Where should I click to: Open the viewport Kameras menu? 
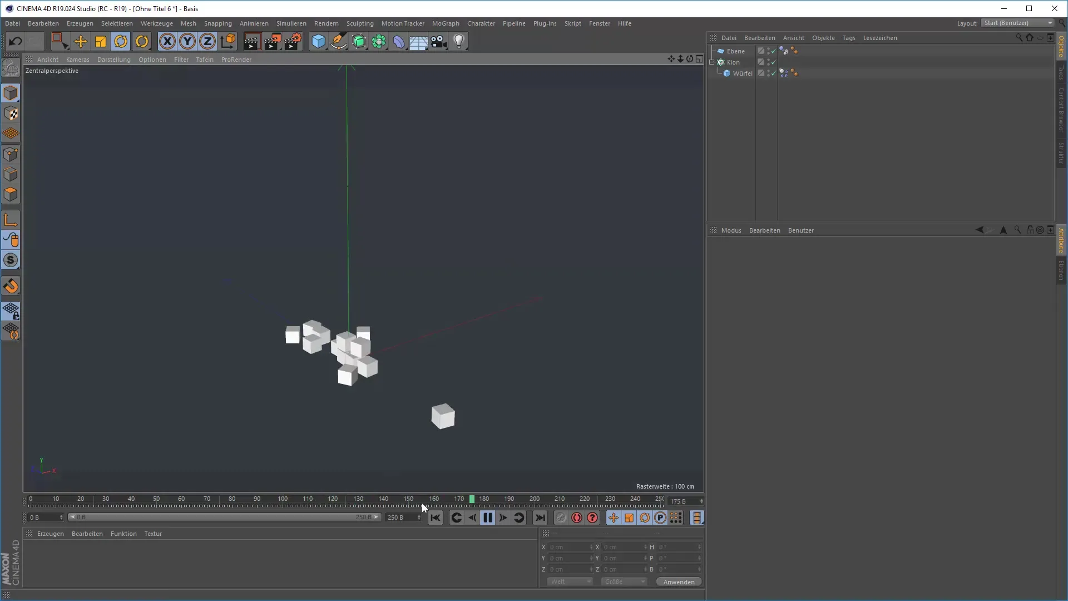coord(77,60)
